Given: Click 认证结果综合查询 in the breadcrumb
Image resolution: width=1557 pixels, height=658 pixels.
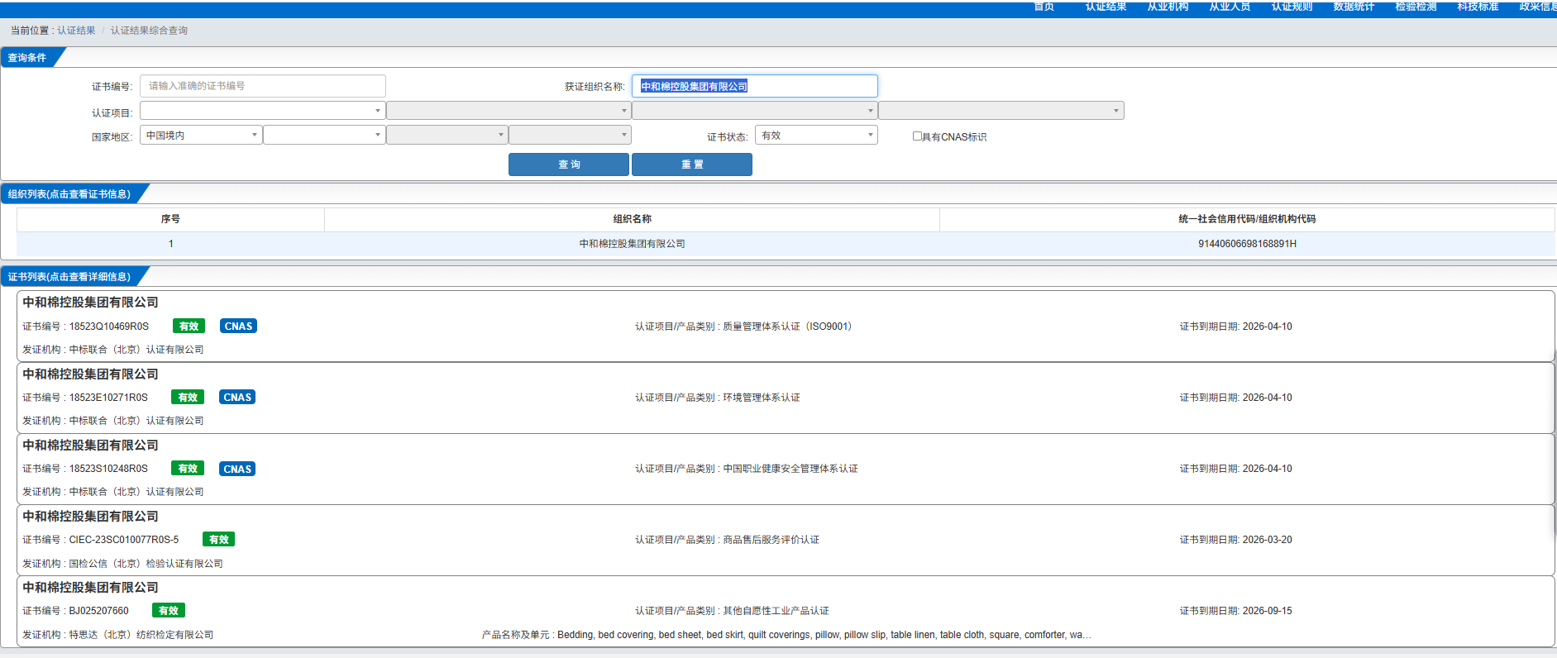Looking at the screenshot, I should 149,31.
